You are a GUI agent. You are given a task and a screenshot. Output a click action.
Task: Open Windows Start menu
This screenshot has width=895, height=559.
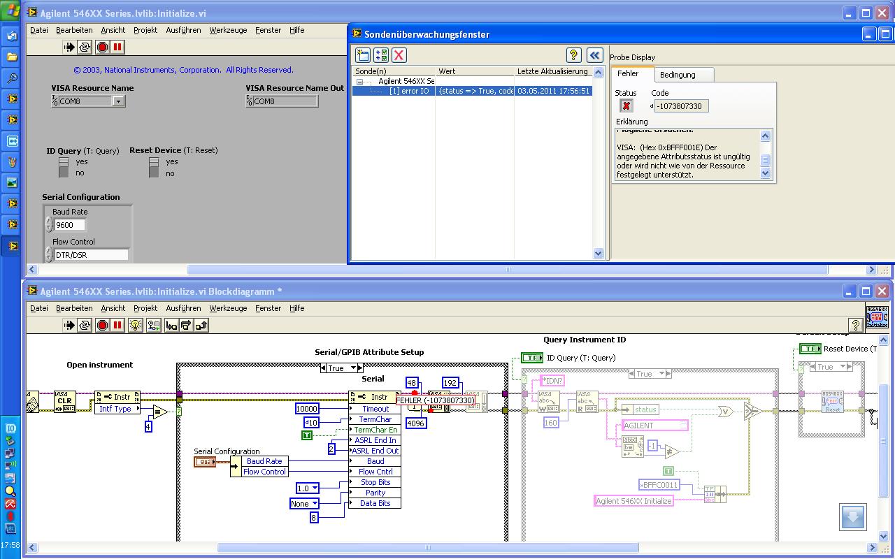(x=11, y=12)
